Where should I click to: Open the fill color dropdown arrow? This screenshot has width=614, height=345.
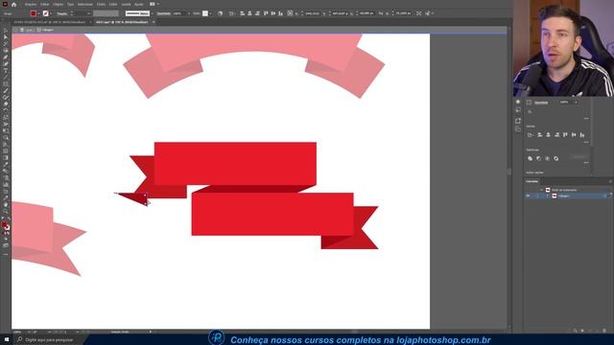[38, 13]
